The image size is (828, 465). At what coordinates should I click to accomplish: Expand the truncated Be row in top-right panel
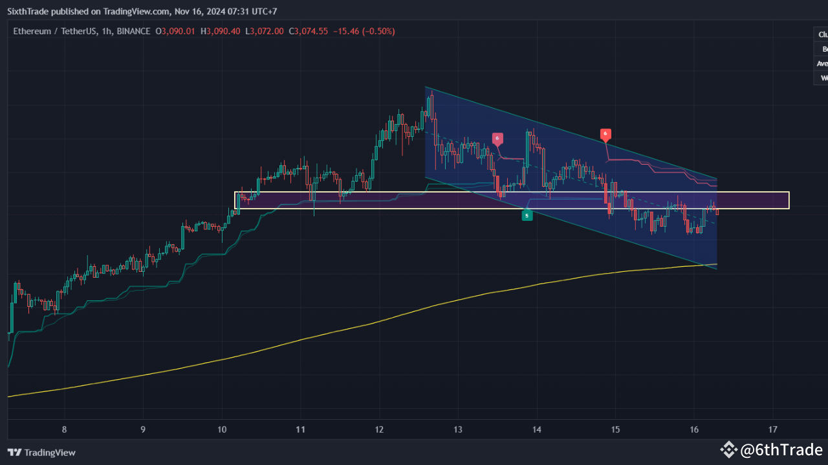click(823, 48)
